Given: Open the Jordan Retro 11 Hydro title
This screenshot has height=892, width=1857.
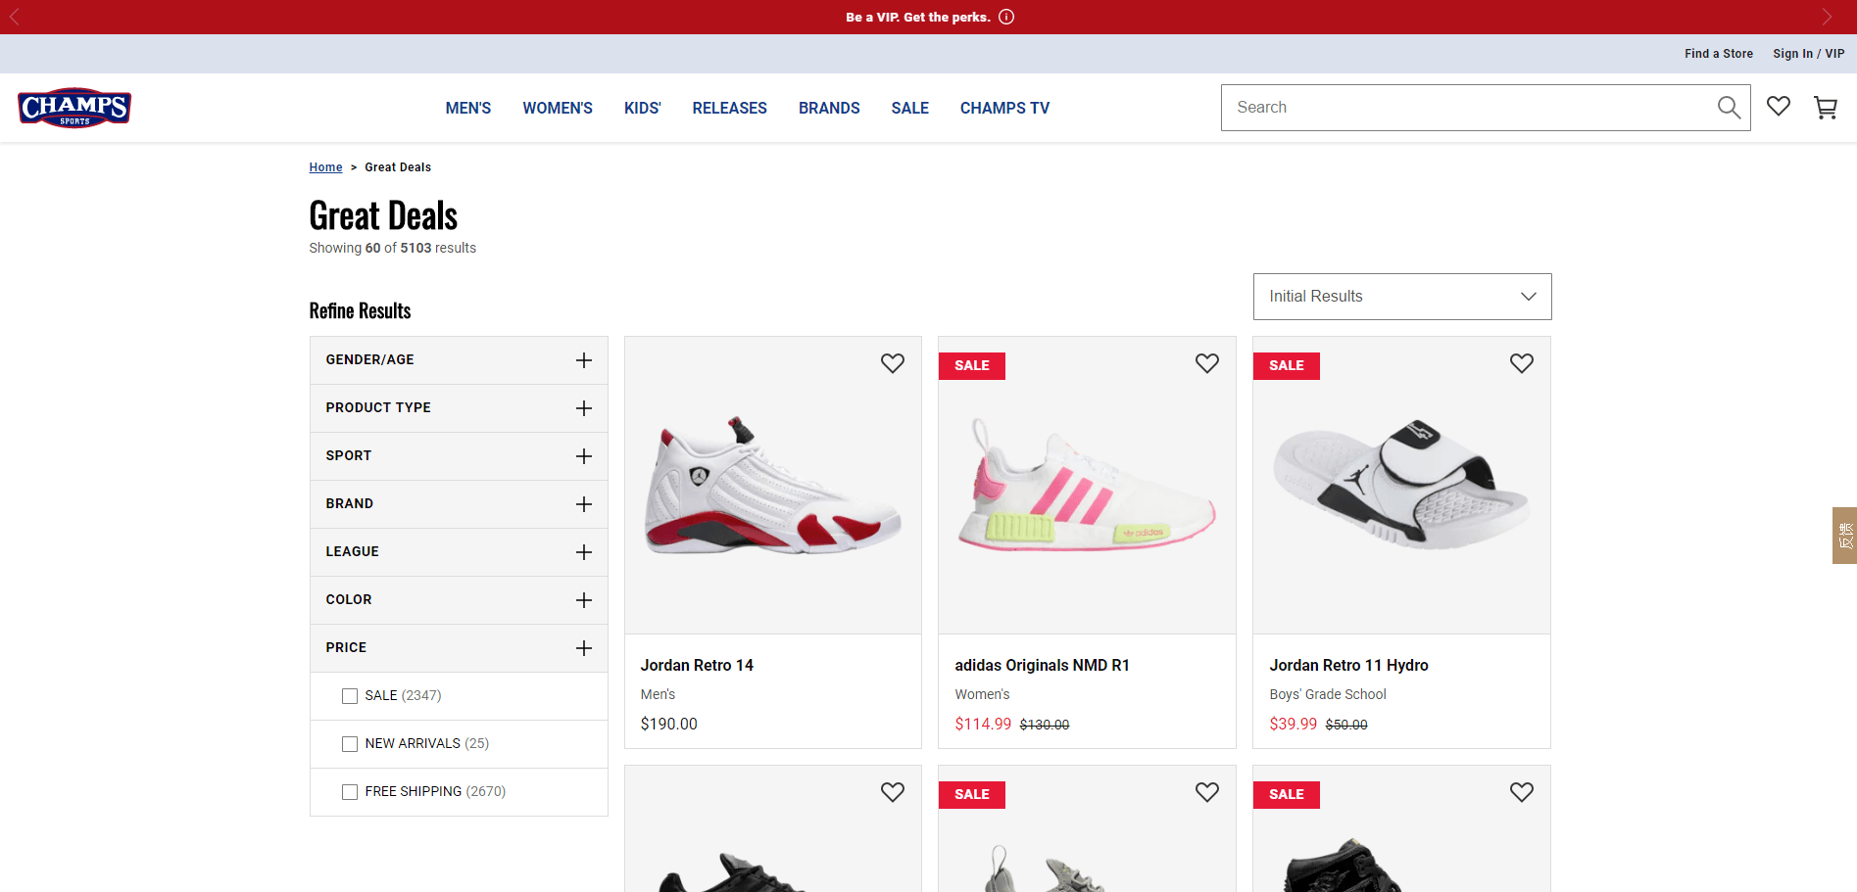Looking at the screenshot, I should (1349, 665).
